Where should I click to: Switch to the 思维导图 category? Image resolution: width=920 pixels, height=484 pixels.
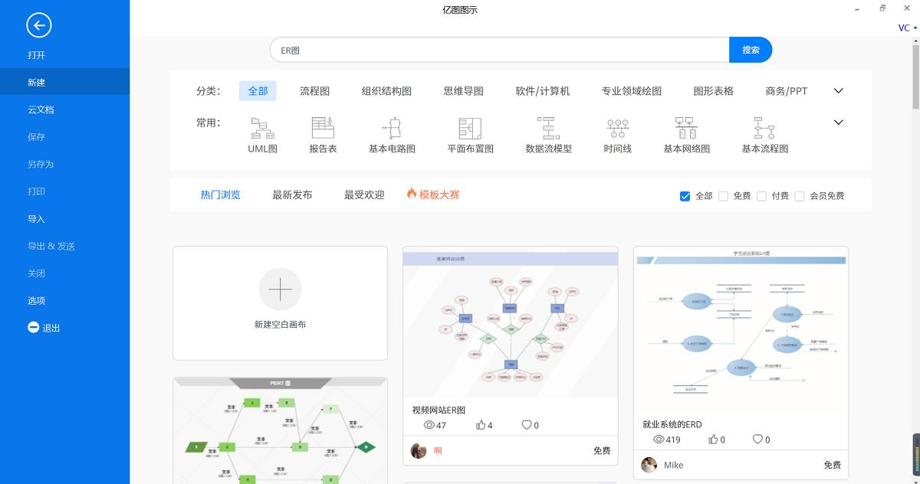(461, 90)
